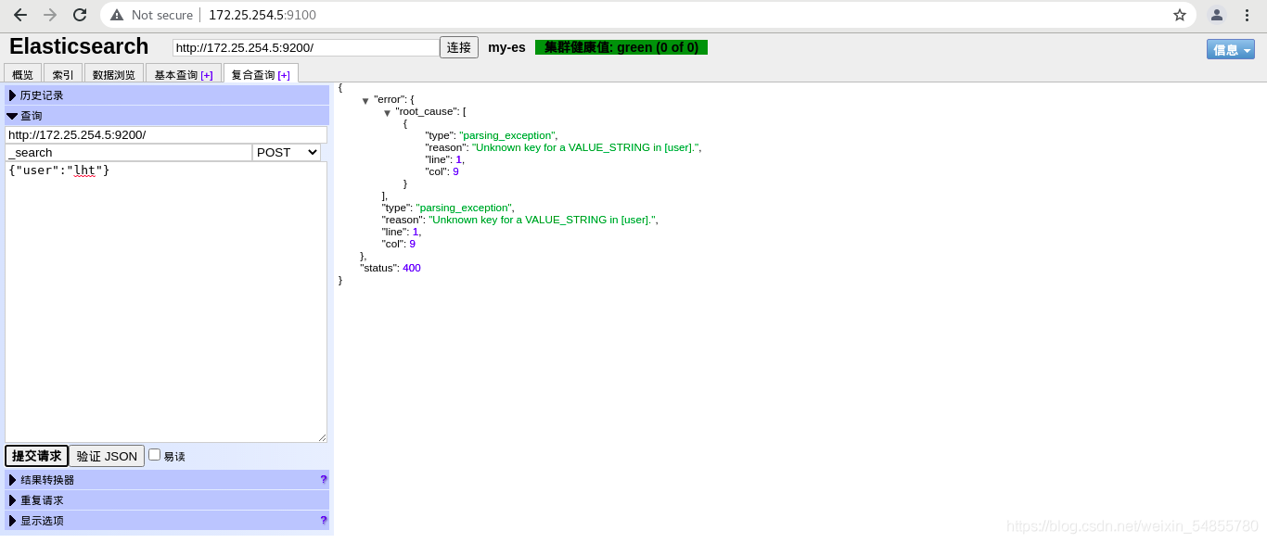The height and width of the screenshot is (543, 1267).
Task: Collapse the "error" JSON node
Action: [365, 100]
